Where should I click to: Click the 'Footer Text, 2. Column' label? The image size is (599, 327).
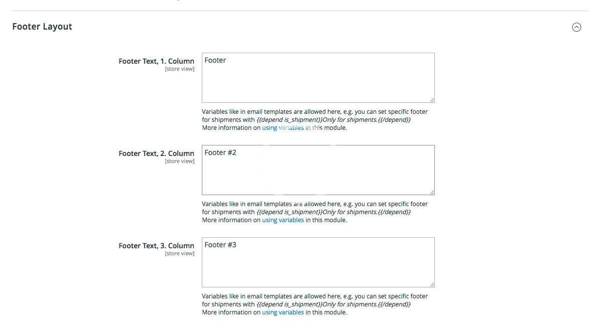coord(156,153)
